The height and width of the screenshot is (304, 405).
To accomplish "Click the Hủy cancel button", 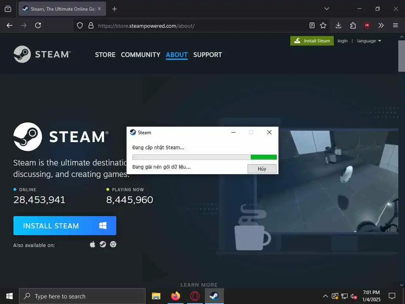I will (262, 169).
